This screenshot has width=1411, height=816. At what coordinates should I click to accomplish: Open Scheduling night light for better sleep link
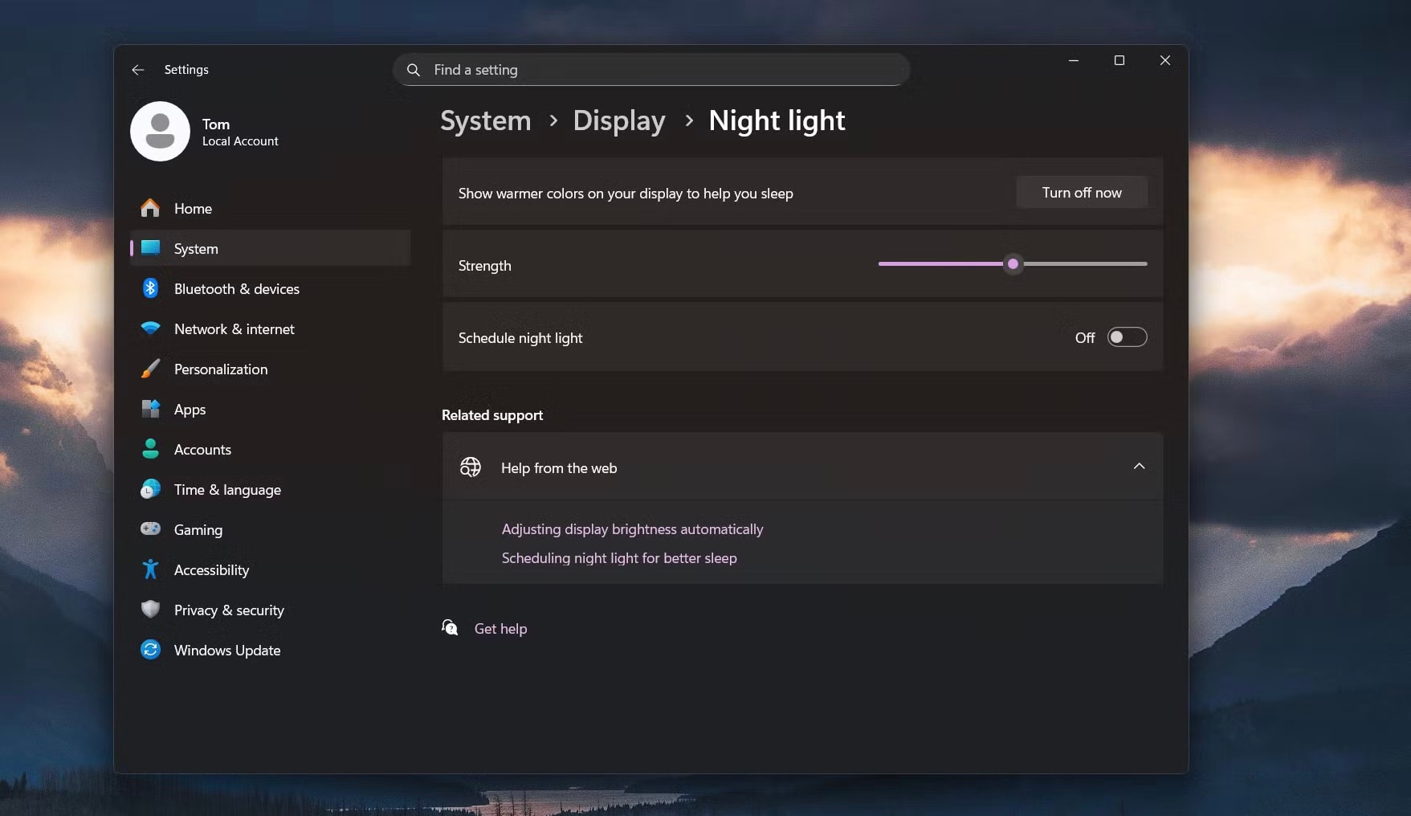tap(618, 558)
